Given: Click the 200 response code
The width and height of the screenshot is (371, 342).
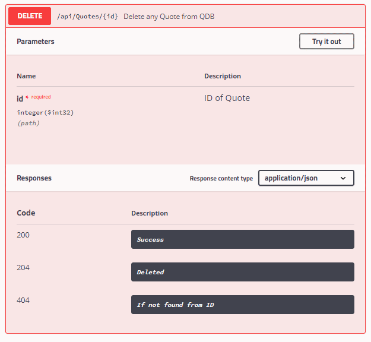Looking at the screenshot, I should tap(23, 235).
